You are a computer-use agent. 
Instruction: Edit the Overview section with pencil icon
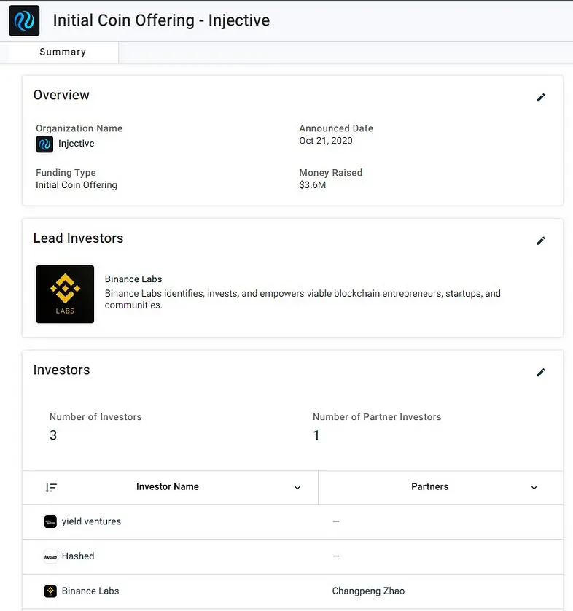(x=541, y=98)
